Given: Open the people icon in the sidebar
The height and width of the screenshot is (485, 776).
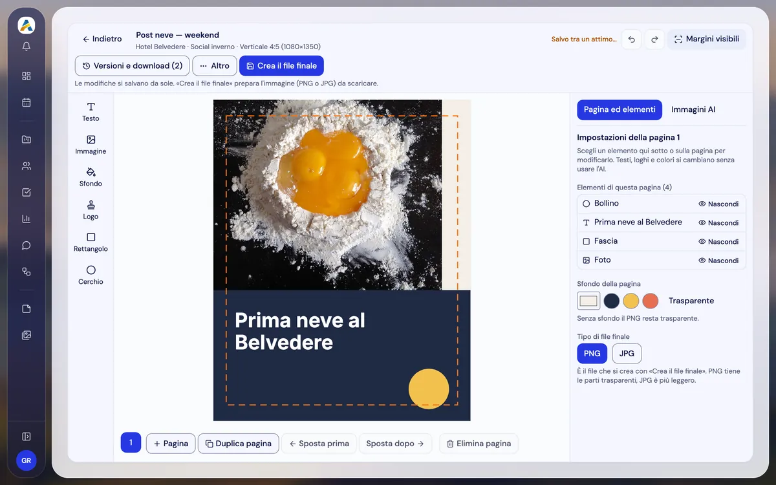Looking at the screenshot, I should tap(27, 166).
